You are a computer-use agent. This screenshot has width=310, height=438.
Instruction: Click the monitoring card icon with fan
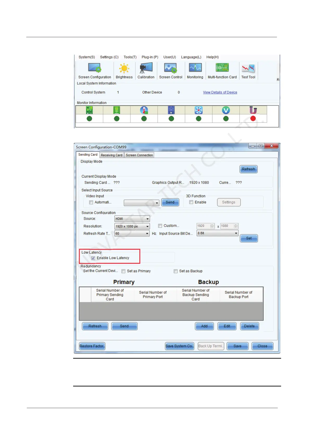(171, 110)
